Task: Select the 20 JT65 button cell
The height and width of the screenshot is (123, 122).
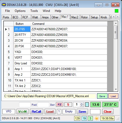Action: (22, 29)
